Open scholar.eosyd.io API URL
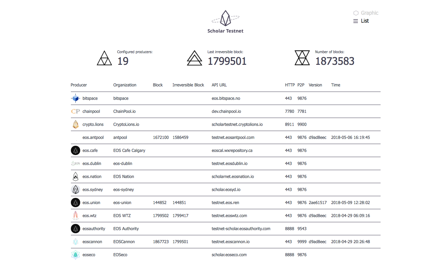This screenshot has width=447, height=261. [x=226, y=190]
